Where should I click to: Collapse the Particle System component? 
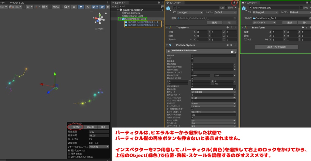(x=167, y=45)
